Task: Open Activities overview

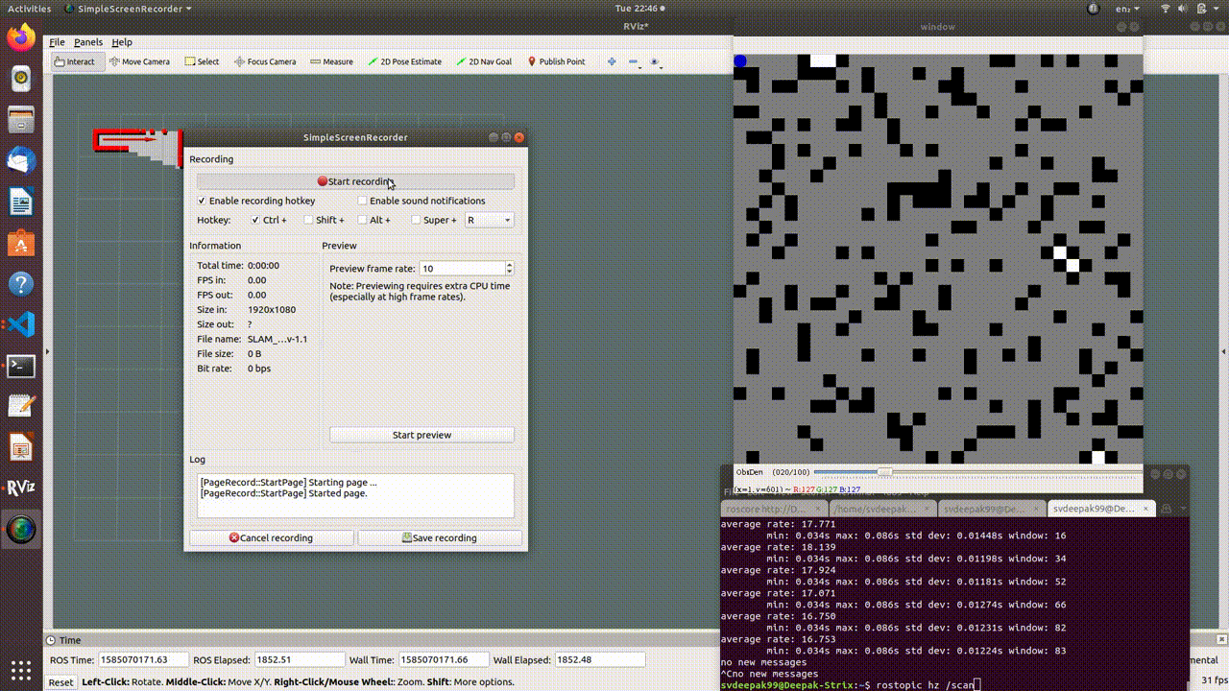Action: pos(29,9)
